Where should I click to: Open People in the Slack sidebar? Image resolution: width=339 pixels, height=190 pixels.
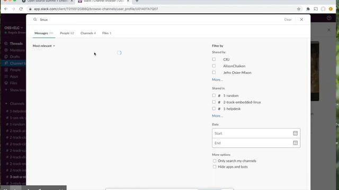15,70
